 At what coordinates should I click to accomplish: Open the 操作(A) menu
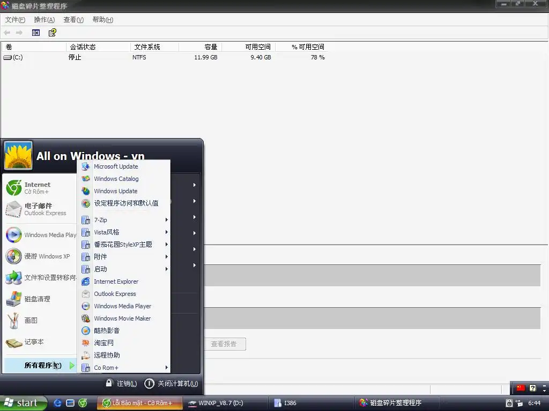coord(44,20)
